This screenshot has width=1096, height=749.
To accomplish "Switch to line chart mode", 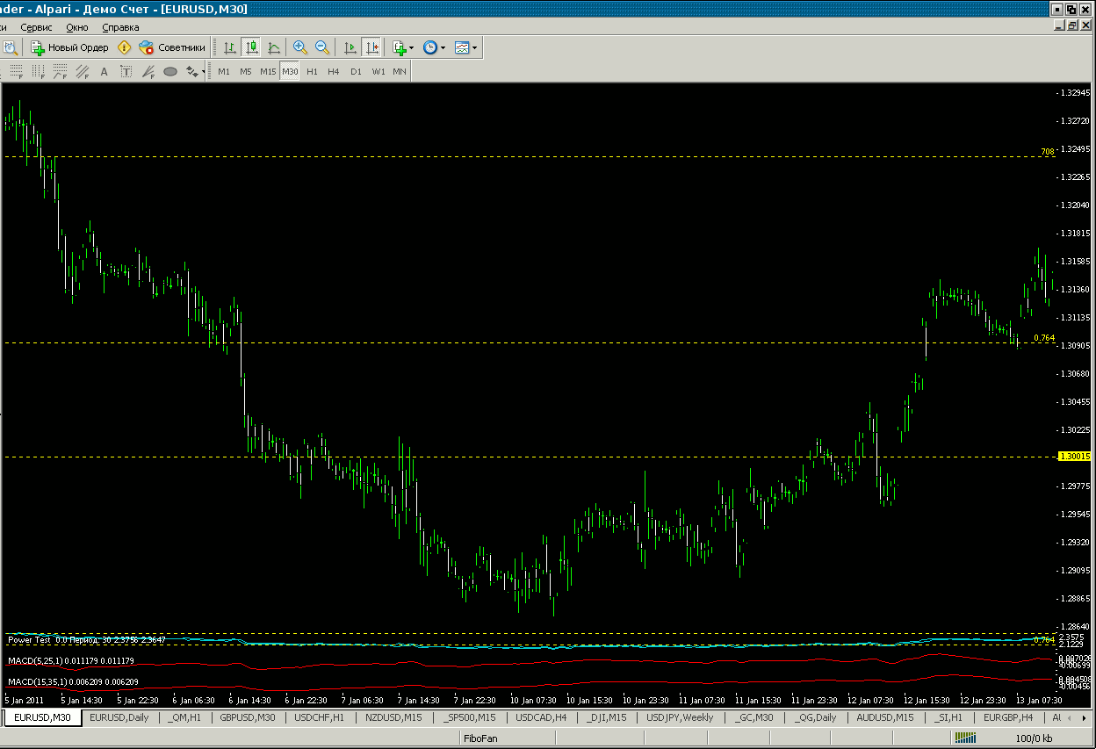I will (x=275, y=47).
